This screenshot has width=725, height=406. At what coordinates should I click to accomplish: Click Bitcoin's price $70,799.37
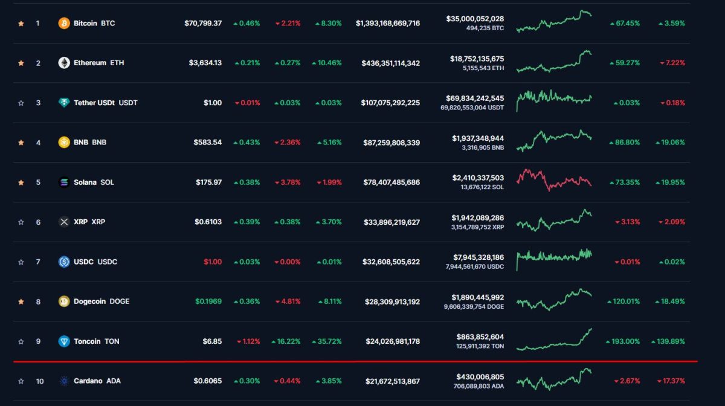(203, 22)
